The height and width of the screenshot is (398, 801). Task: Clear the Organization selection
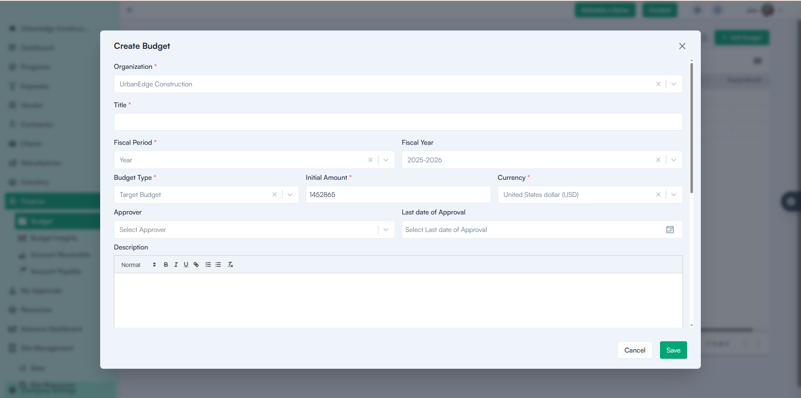point(658,84)
